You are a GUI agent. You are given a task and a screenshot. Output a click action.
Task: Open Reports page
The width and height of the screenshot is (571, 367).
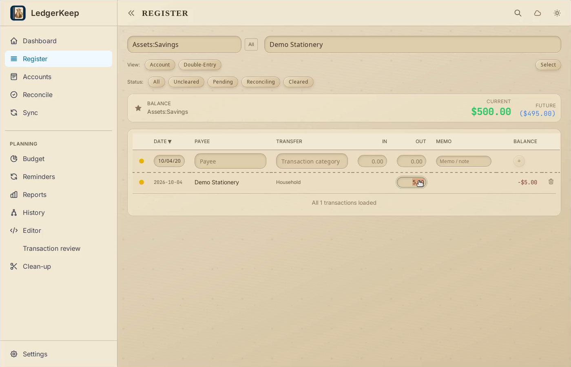(58, 195)
